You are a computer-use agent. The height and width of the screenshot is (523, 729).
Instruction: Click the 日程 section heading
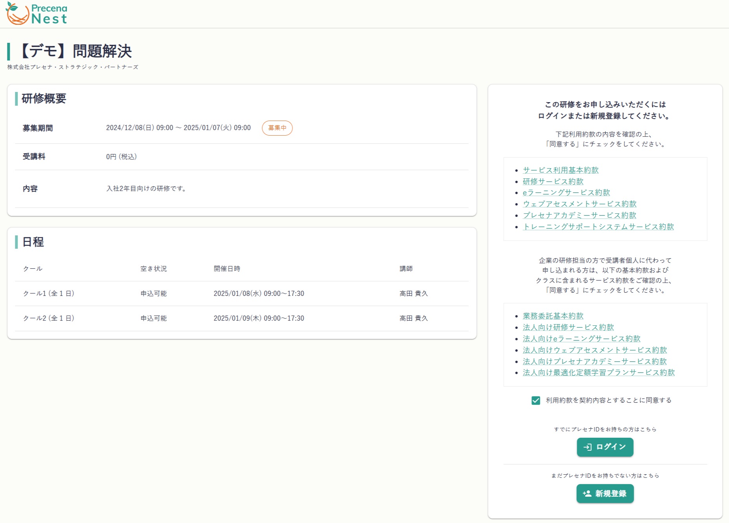[33, 242]
